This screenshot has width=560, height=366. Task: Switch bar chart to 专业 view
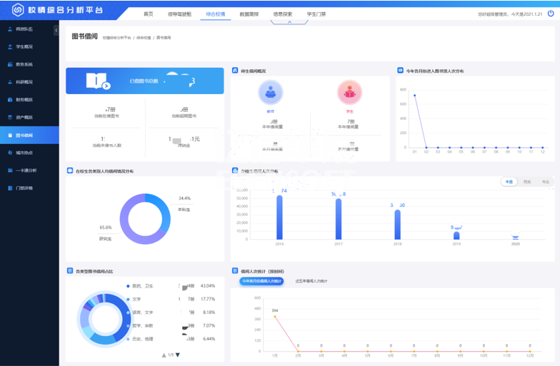click(x=545, y=182)
